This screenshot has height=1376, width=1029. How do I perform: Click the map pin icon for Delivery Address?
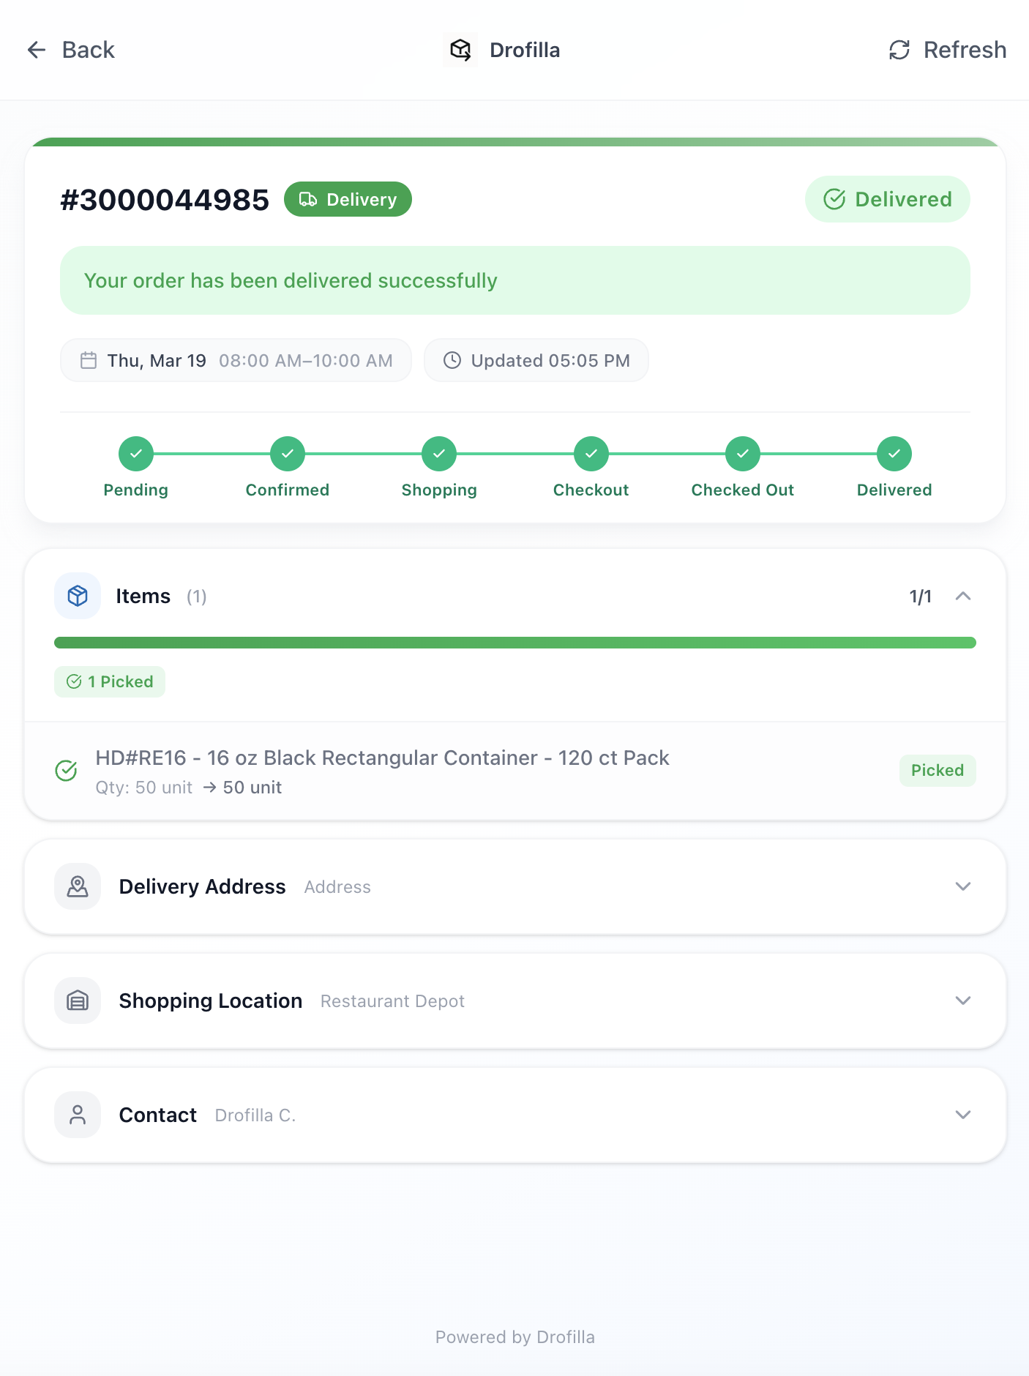click(77, 886)
